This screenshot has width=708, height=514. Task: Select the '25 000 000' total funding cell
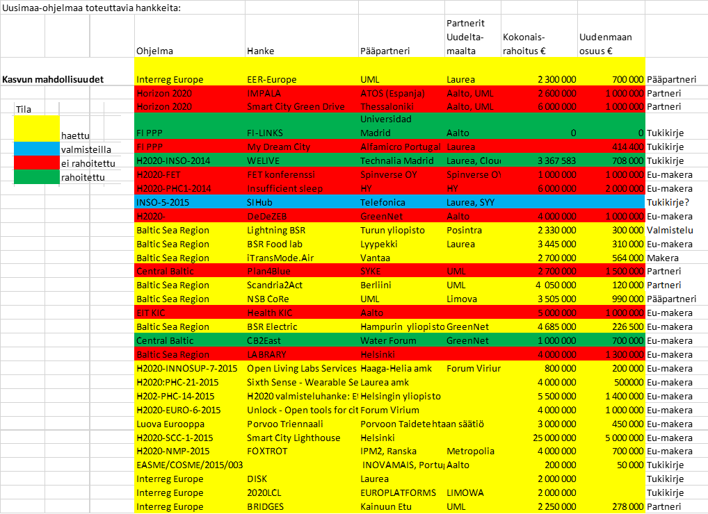point(539,438)
